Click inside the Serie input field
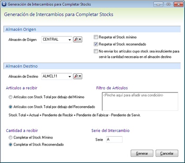185x163 pixels. click(114, 139)
